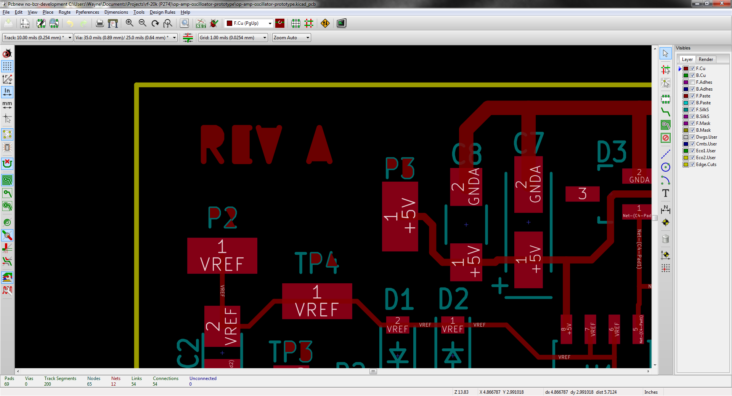Run the design rules check ladybug icon

tap(214, 23)
